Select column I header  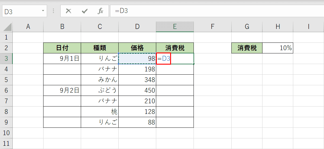click(309, 27)
